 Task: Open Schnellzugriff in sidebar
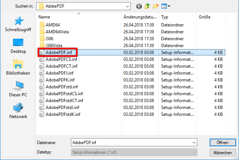(18, 24)
